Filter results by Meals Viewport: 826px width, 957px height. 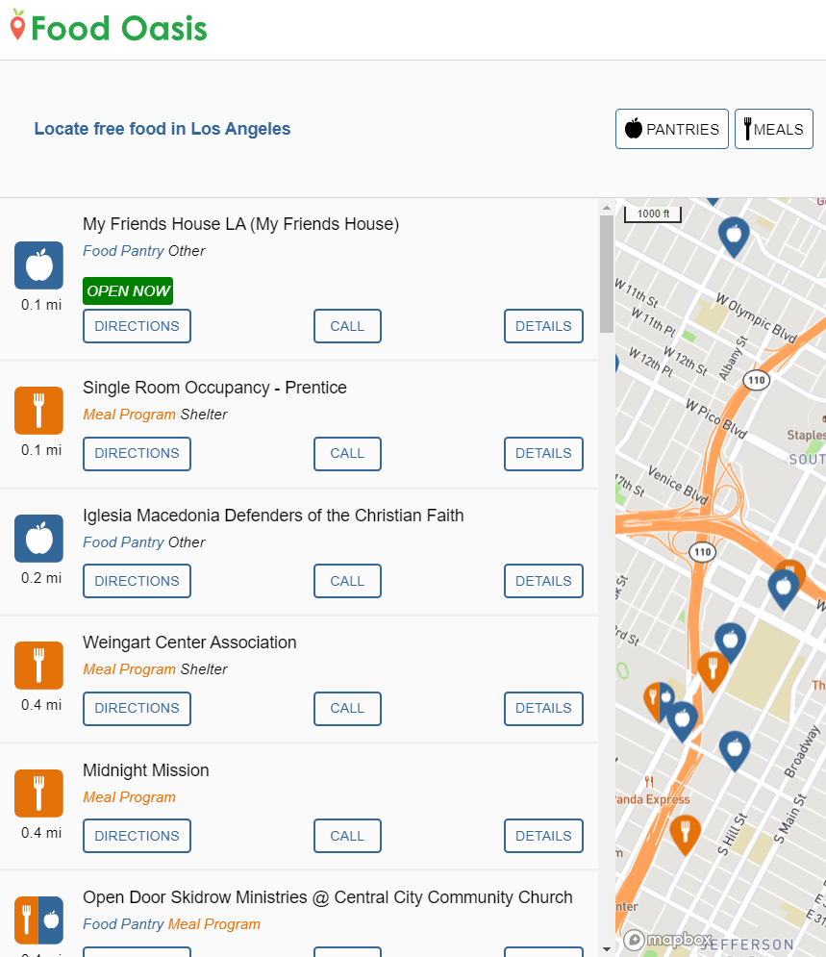point(773,129)
